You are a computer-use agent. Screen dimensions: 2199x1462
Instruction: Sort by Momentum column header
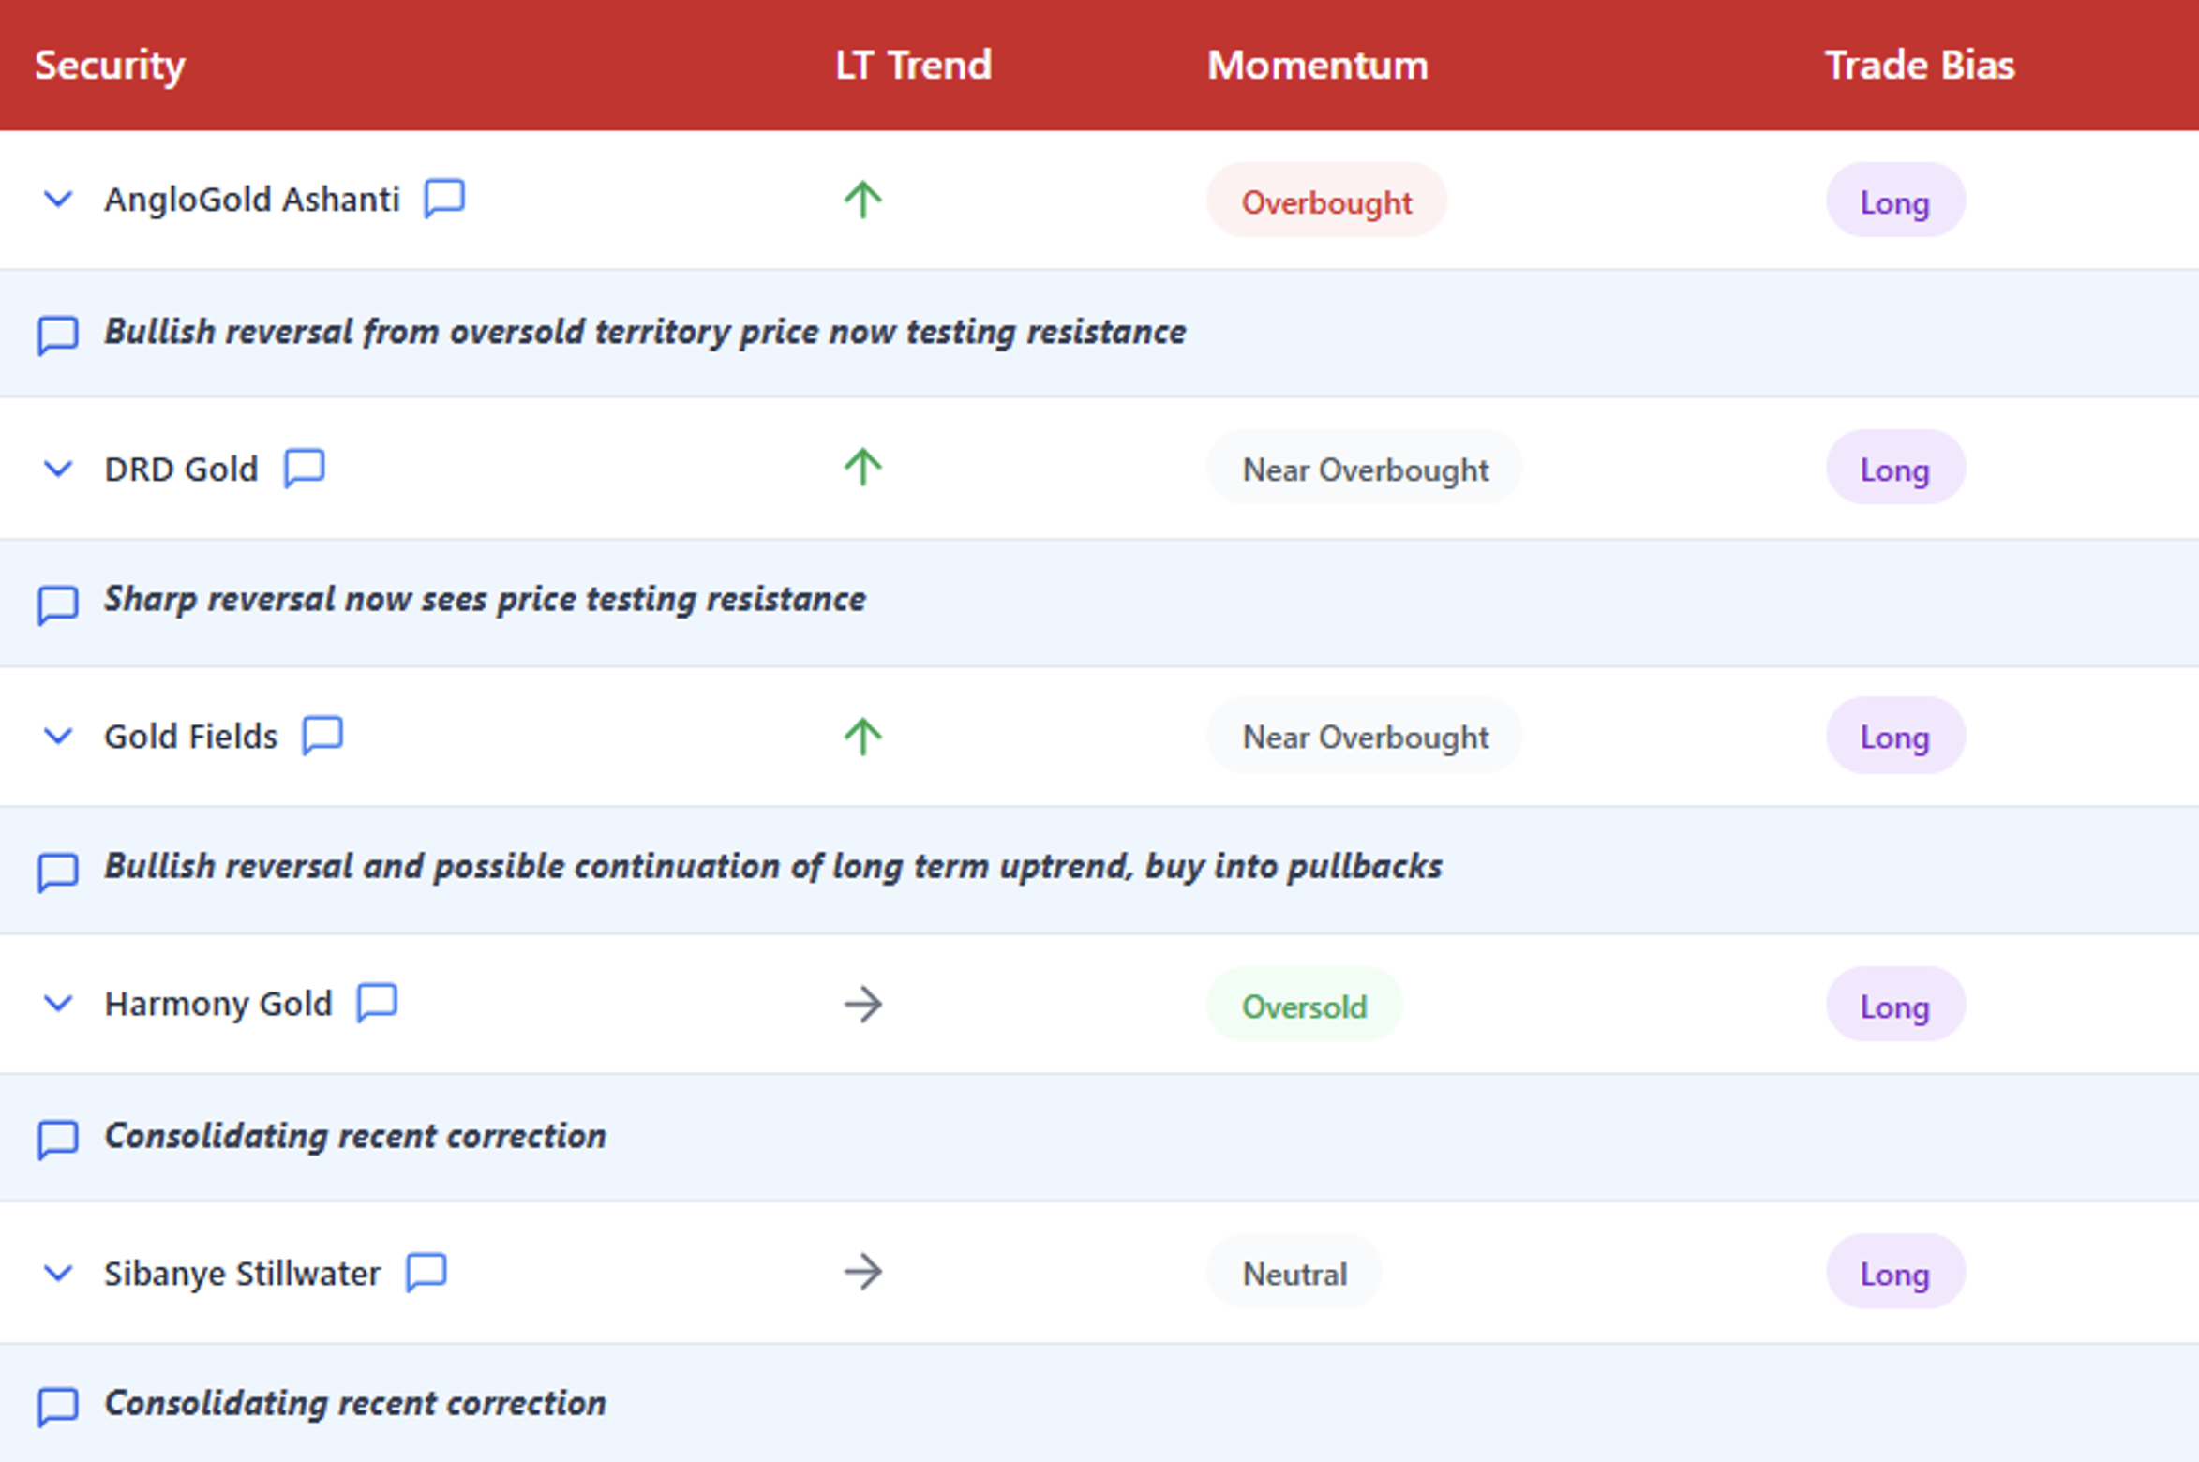1317,65
